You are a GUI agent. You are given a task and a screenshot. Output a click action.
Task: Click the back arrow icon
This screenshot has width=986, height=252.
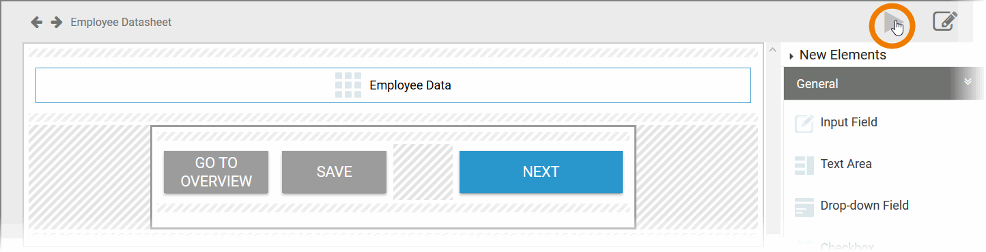pos(37,22)
